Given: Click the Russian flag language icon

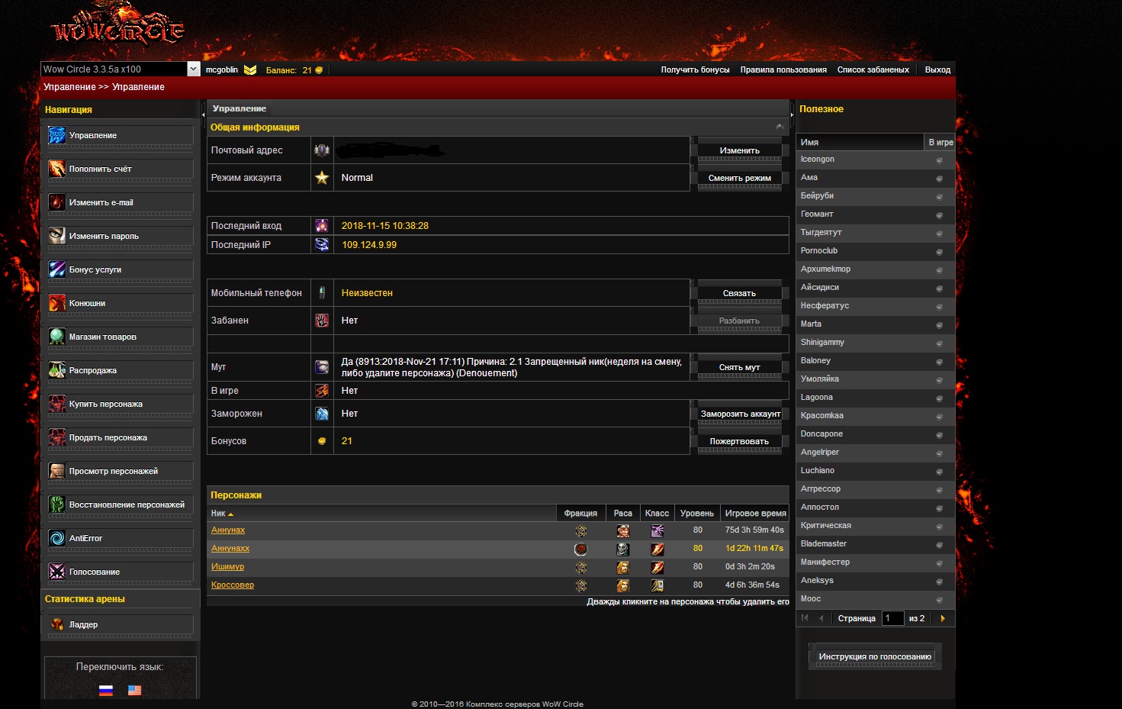Looking at the screenshot, I should coord(106,690).
